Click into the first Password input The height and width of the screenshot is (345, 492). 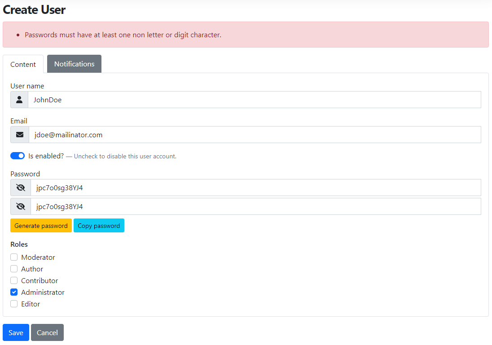(256, 188)
